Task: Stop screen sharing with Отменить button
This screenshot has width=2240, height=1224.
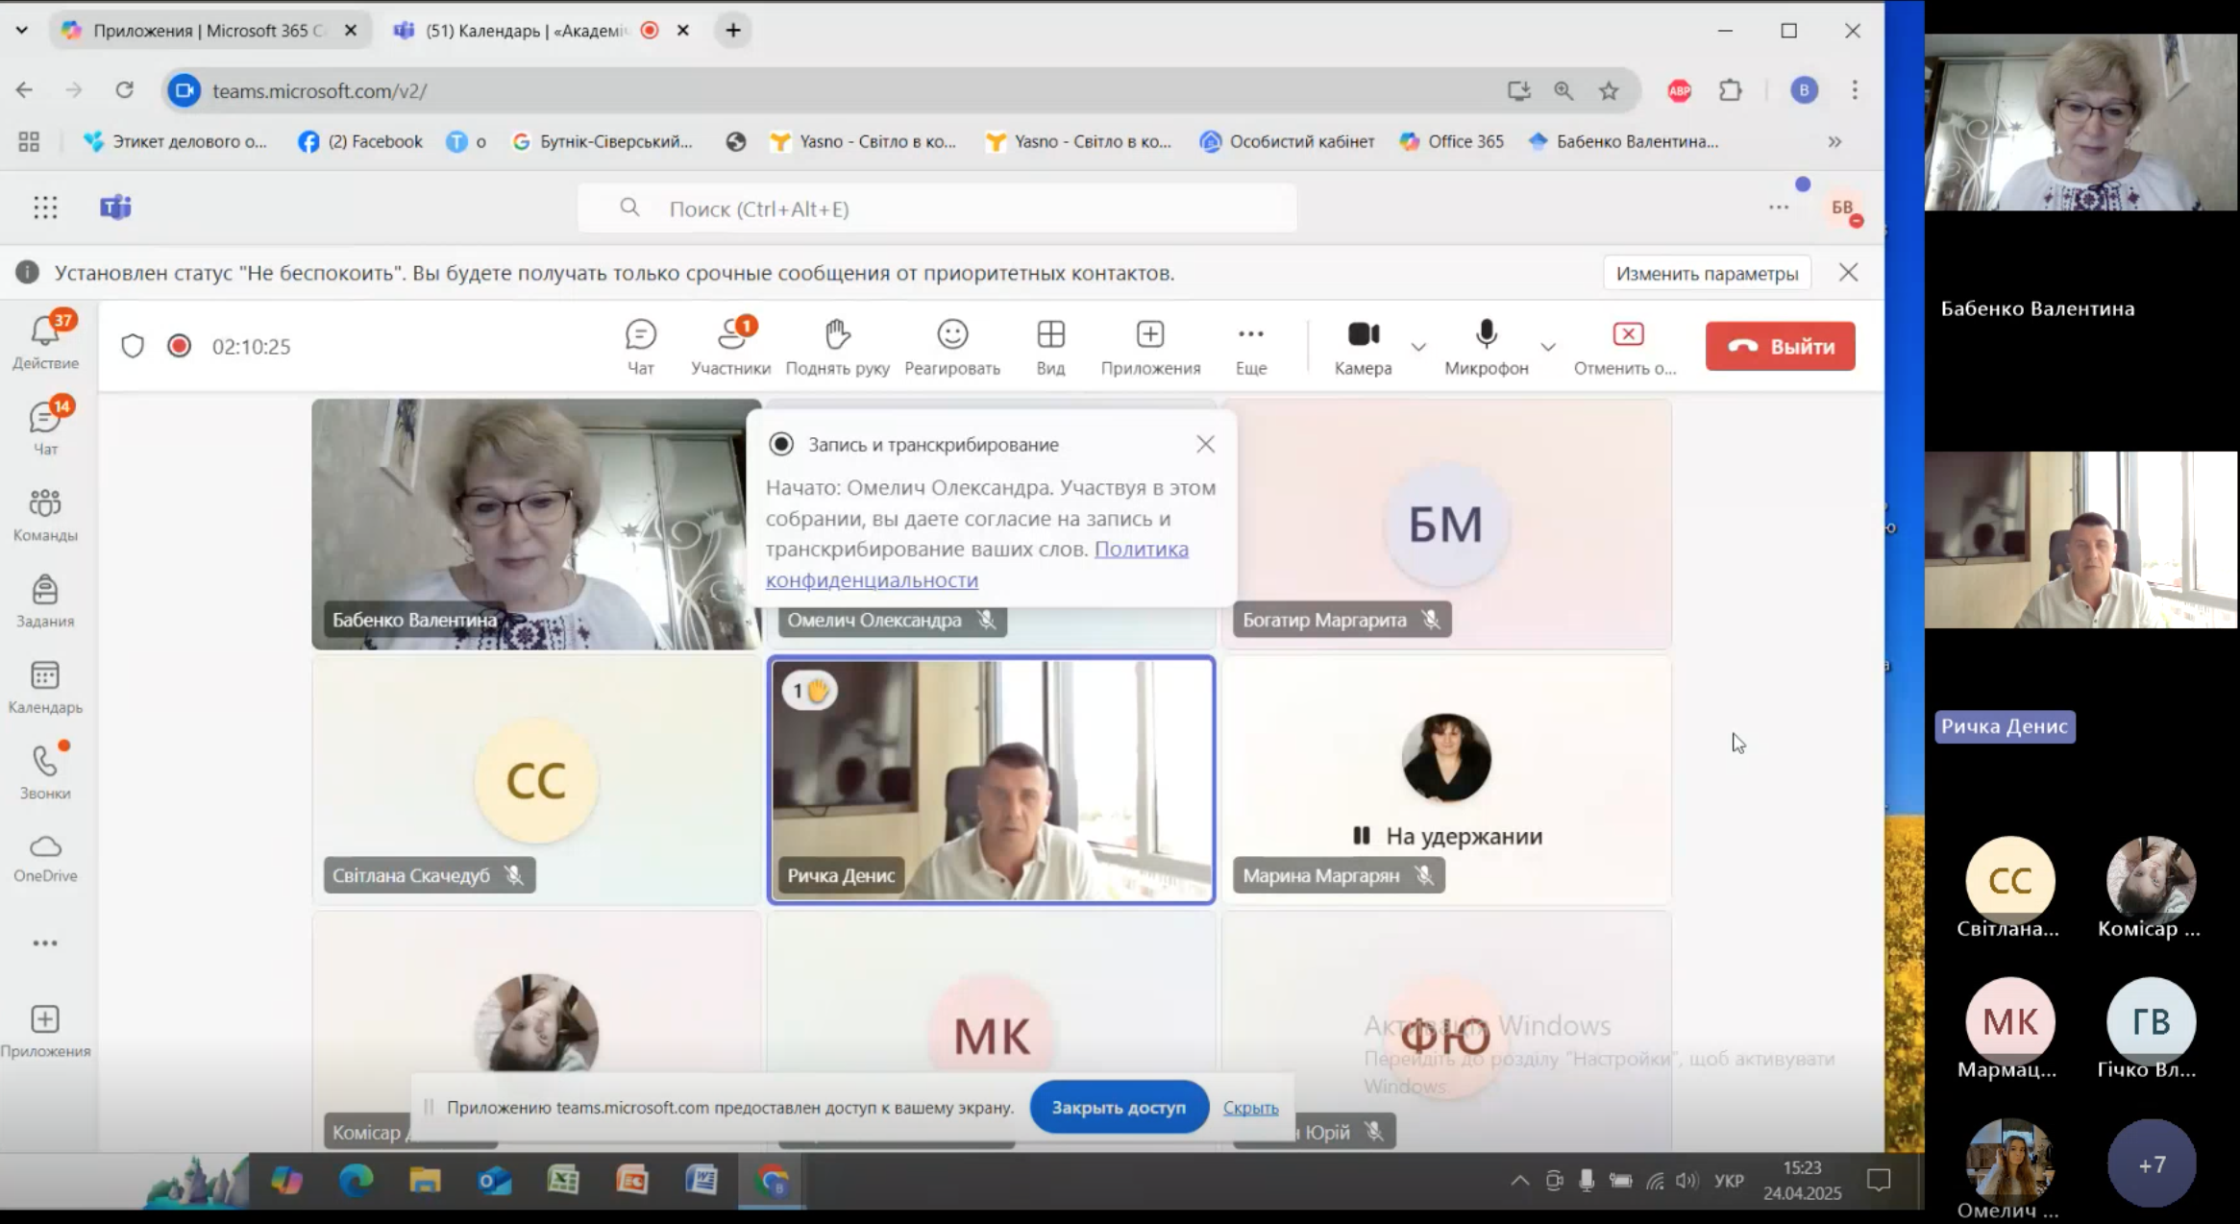Action: coord(1626,346)
